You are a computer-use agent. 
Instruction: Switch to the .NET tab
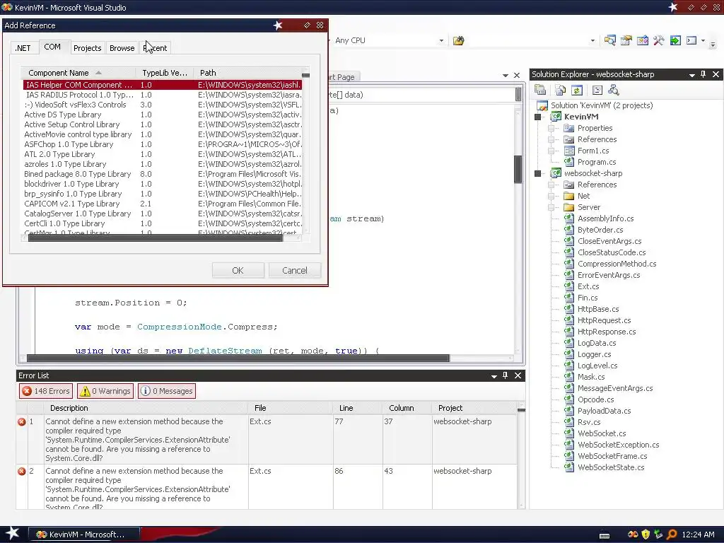[23, 48]
